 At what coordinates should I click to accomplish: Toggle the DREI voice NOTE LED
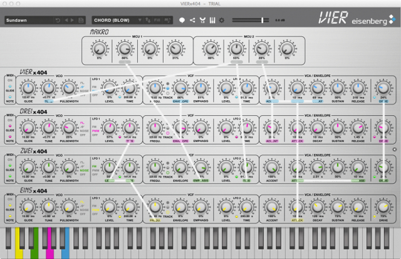tap(10, 136)
